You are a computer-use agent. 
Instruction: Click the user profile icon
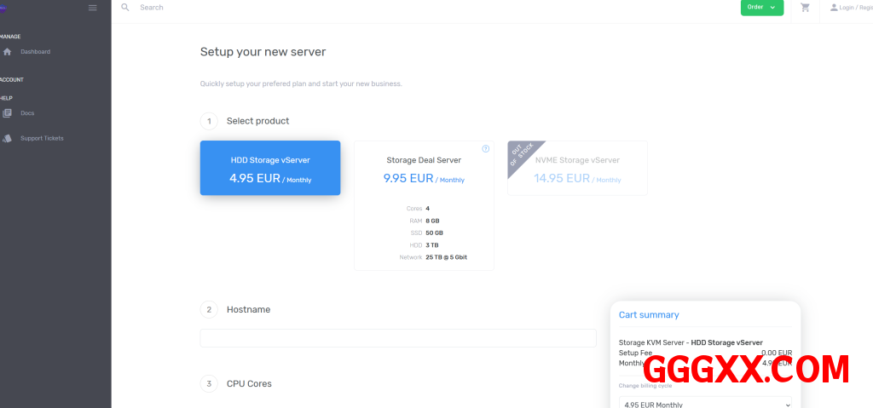click(x=834, y=8)
